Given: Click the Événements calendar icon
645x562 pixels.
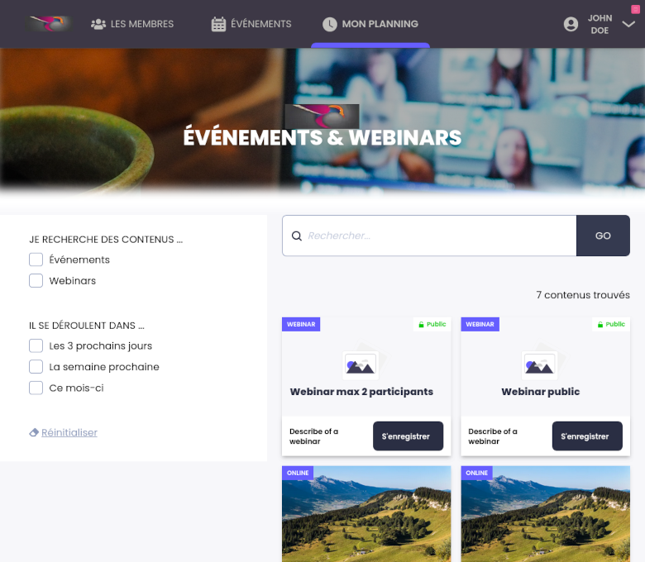Looking at the screenshot, I should point(218,24).
